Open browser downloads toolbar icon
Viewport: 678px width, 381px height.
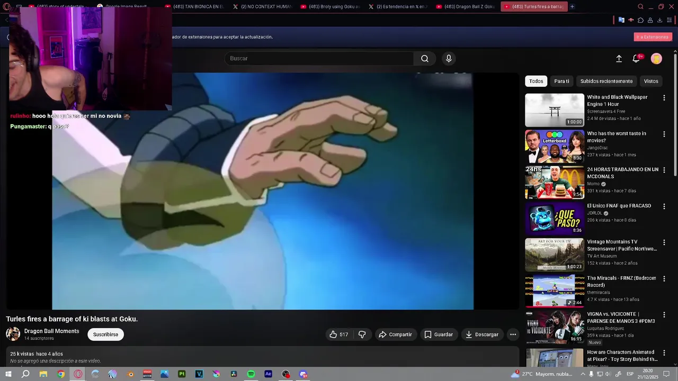[x=659, y=20]
